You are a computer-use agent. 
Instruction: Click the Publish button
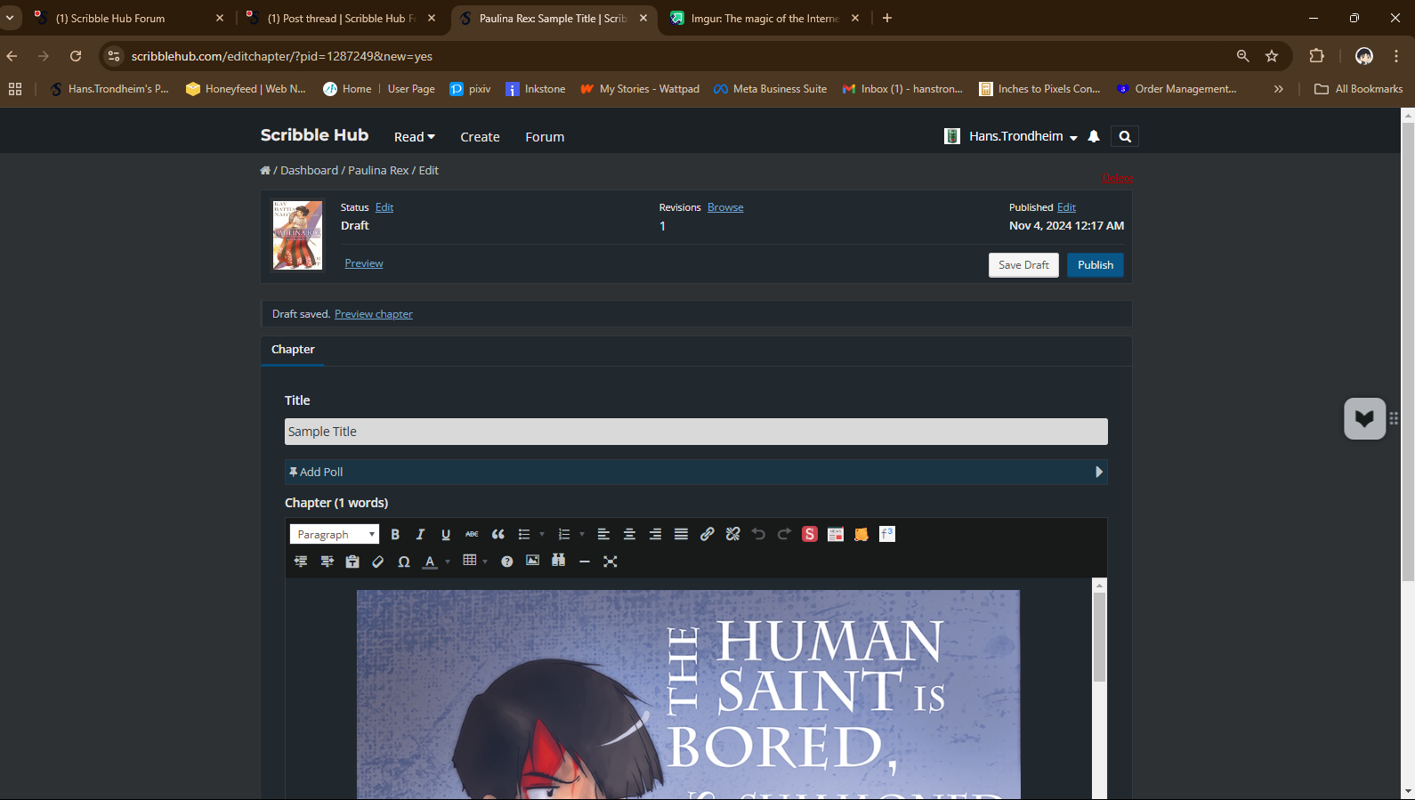tap(1095, 265)
